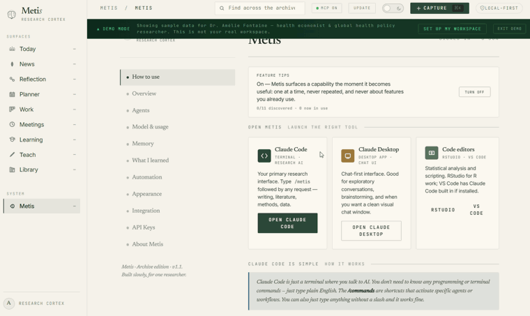Click the Open Claude Code button

pos(287,223)
